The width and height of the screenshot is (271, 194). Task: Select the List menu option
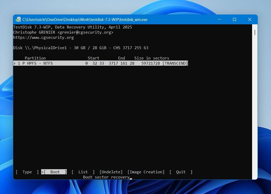pos(83,172)
